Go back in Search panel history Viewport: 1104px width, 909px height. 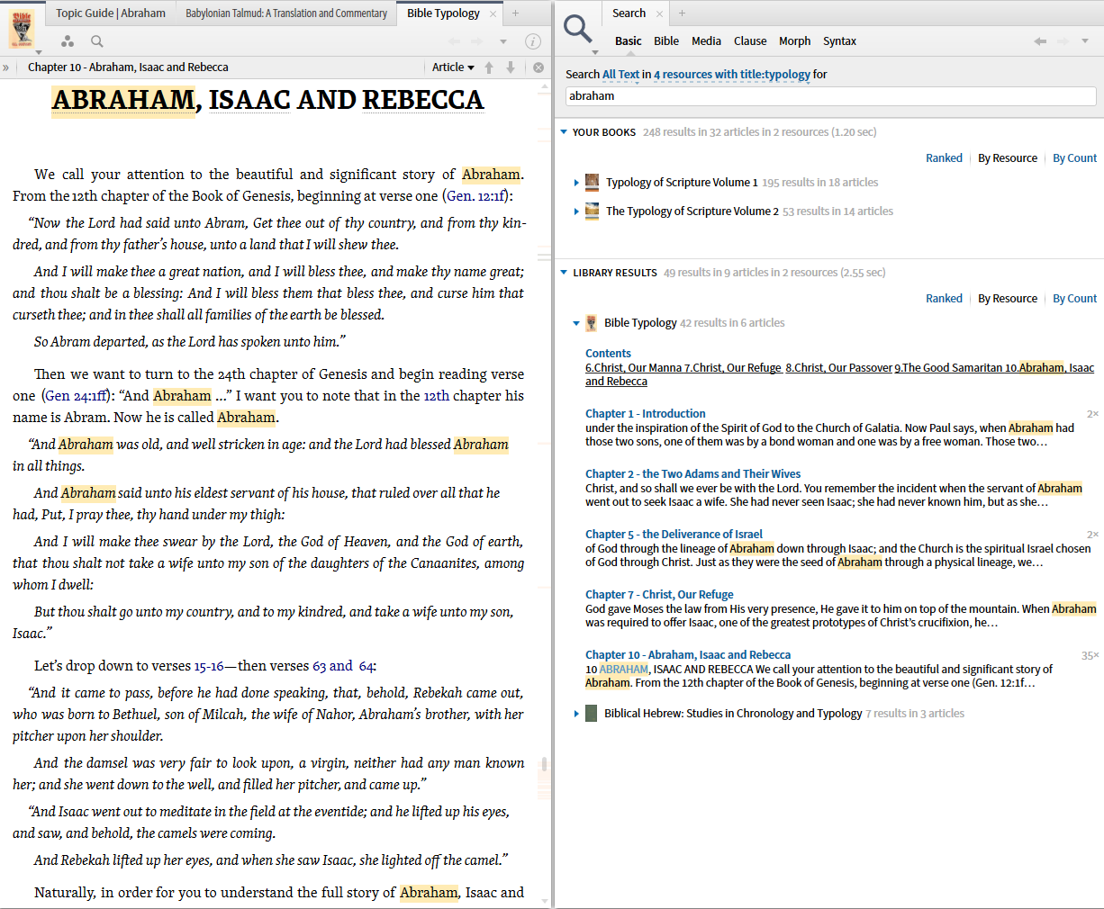[1040, 41]
